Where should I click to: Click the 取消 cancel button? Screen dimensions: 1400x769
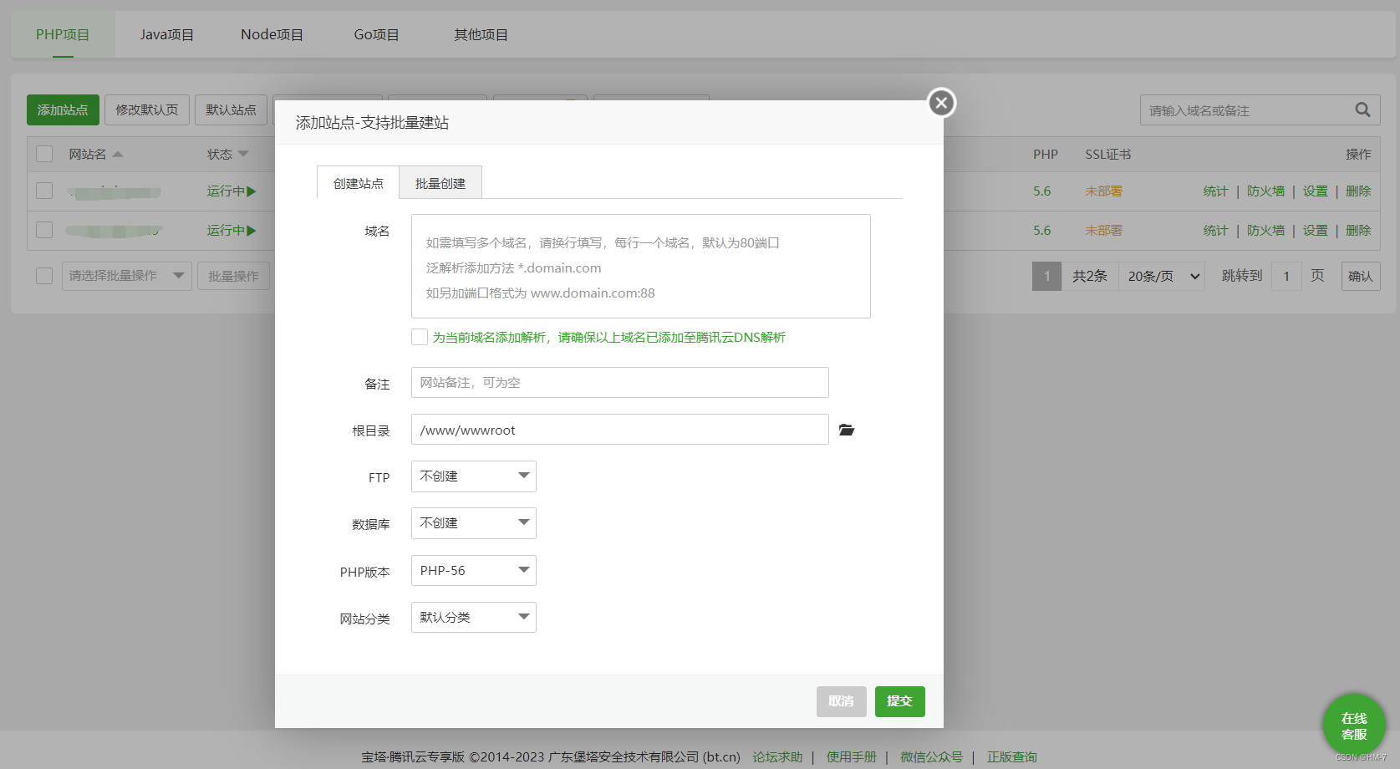842,701
